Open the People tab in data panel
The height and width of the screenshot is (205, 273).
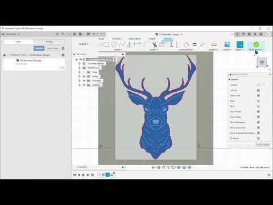49,42
